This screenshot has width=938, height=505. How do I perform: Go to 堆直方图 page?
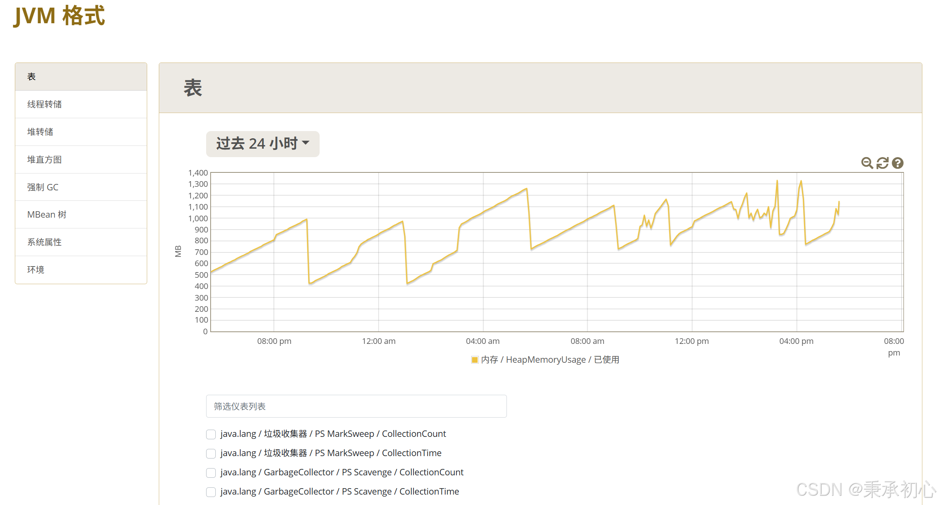(45, 160)
